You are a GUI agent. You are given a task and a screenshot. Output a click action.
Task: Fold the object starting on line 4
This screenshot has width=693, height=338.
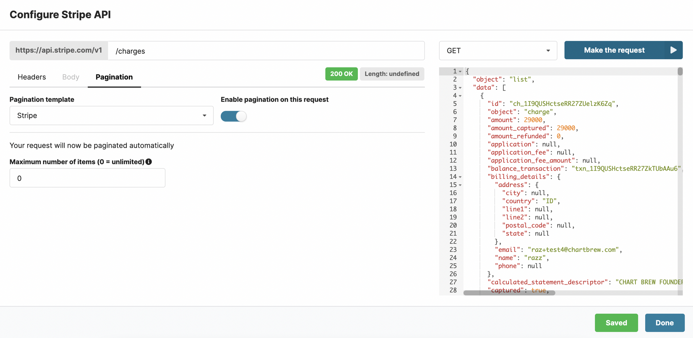(460, 96)
